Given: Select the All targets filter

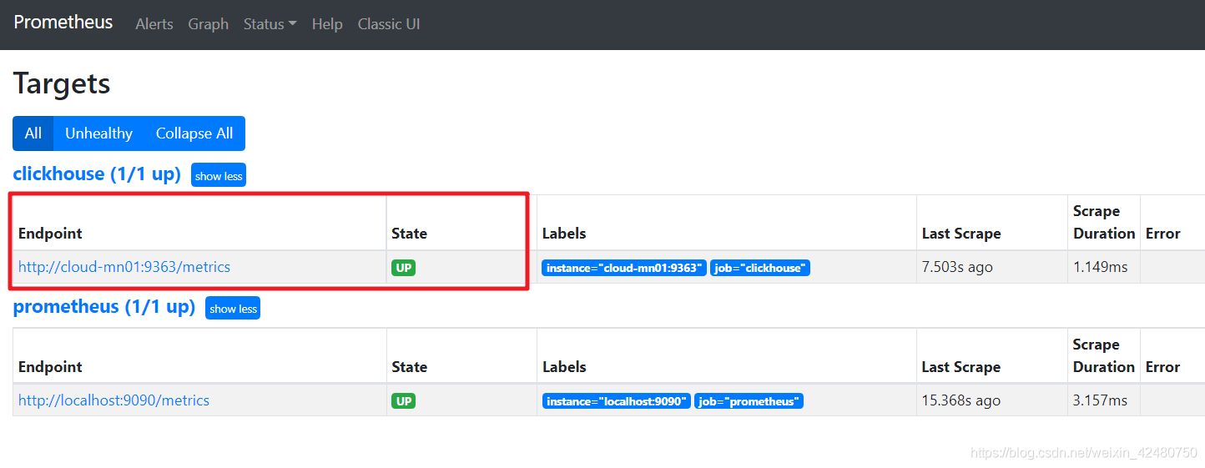Looking at the screenshot, I should pos(33,133).
